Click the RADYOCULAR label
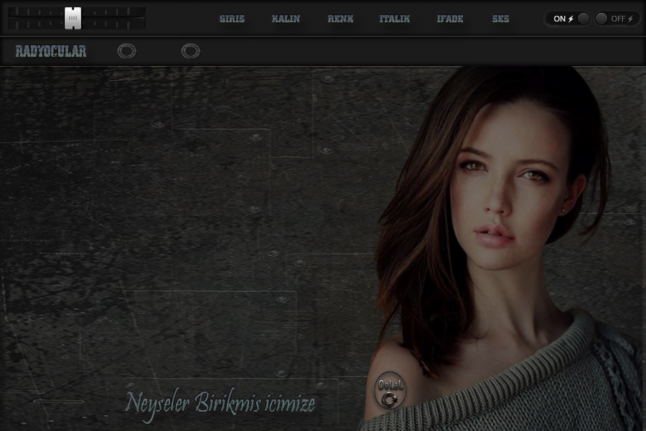This screenshot has width=646, height=431. (x=51, y=51)
